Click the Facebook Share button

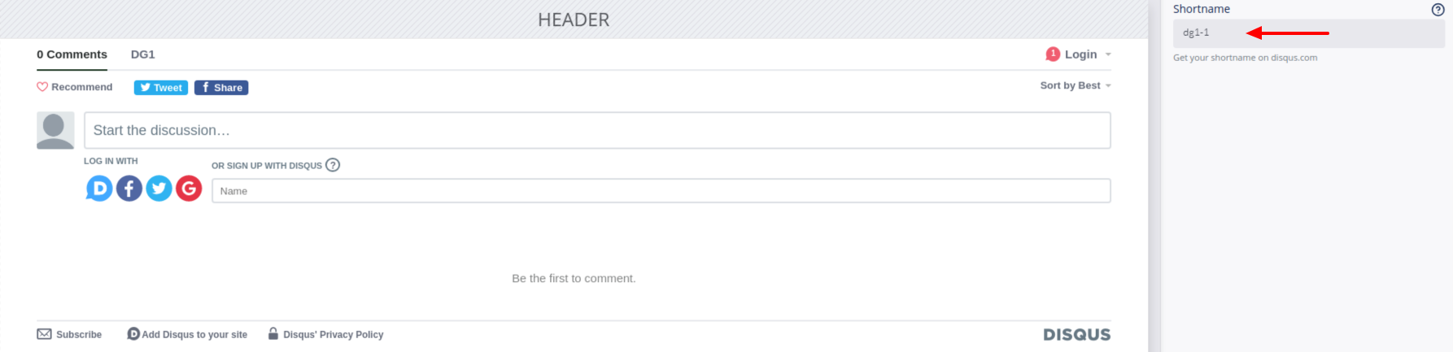pyautogui.click(x=221, y=88)
